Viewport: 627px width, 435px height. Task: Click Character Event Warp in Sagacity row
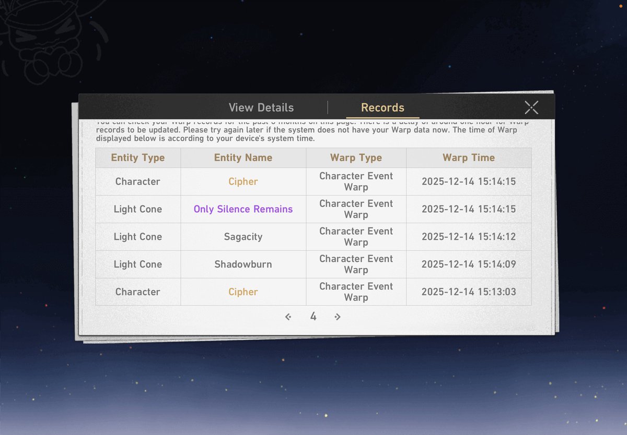(x=356, y=237)
